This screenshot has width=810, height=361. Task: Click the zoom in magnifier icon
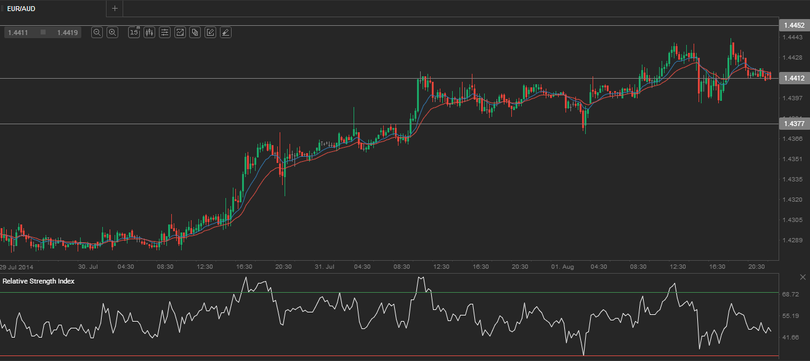click(x=112, y=33)
